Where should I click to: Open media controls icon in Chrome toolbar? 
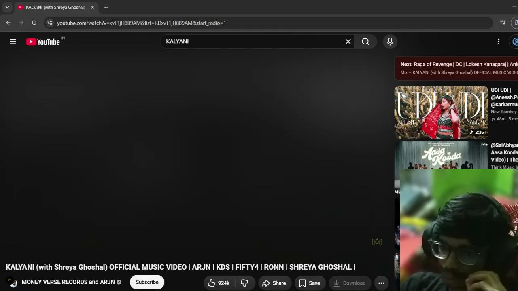coord(503,23)
